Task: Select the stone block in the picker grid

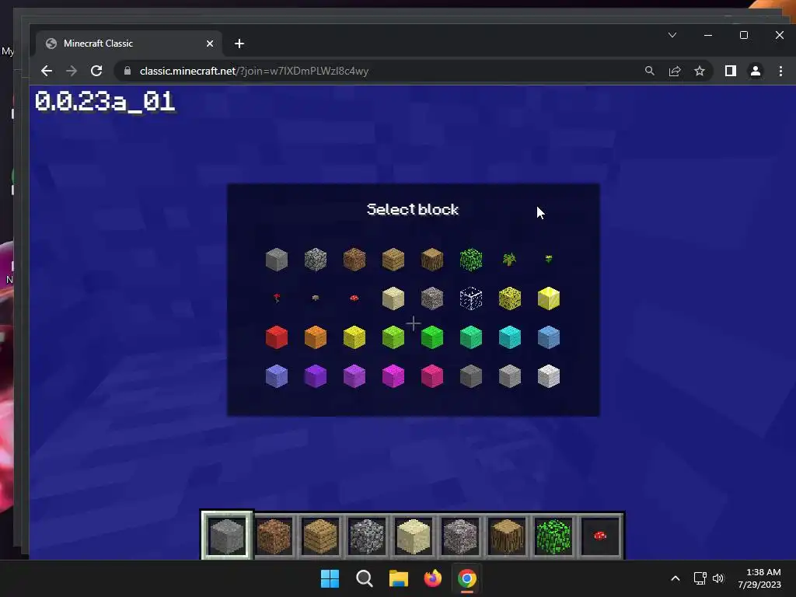Action: pos(277,260)
